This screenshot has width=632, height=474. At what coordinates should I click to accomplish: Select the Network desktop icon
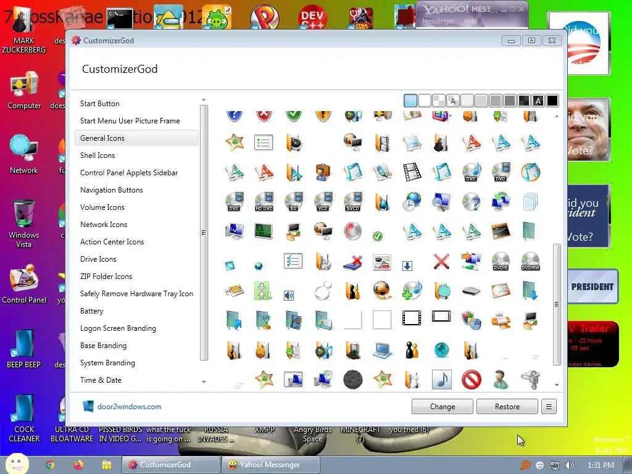tap(24, 154)
